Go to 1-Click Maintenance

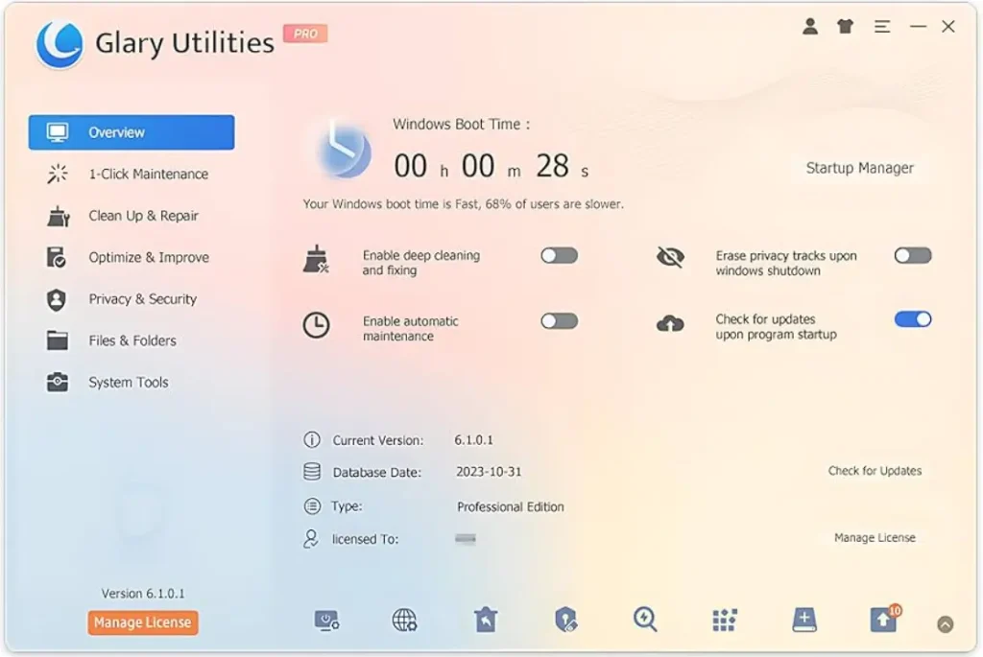[x=132, y=175]
